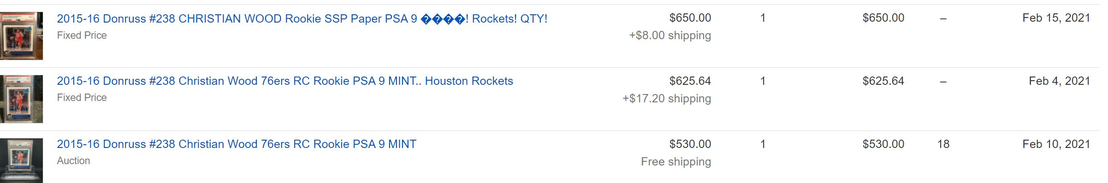1108x183 pixels.
Task: Click the Feb 15, 2021 sold date
Action: (x=1056, y=18)
